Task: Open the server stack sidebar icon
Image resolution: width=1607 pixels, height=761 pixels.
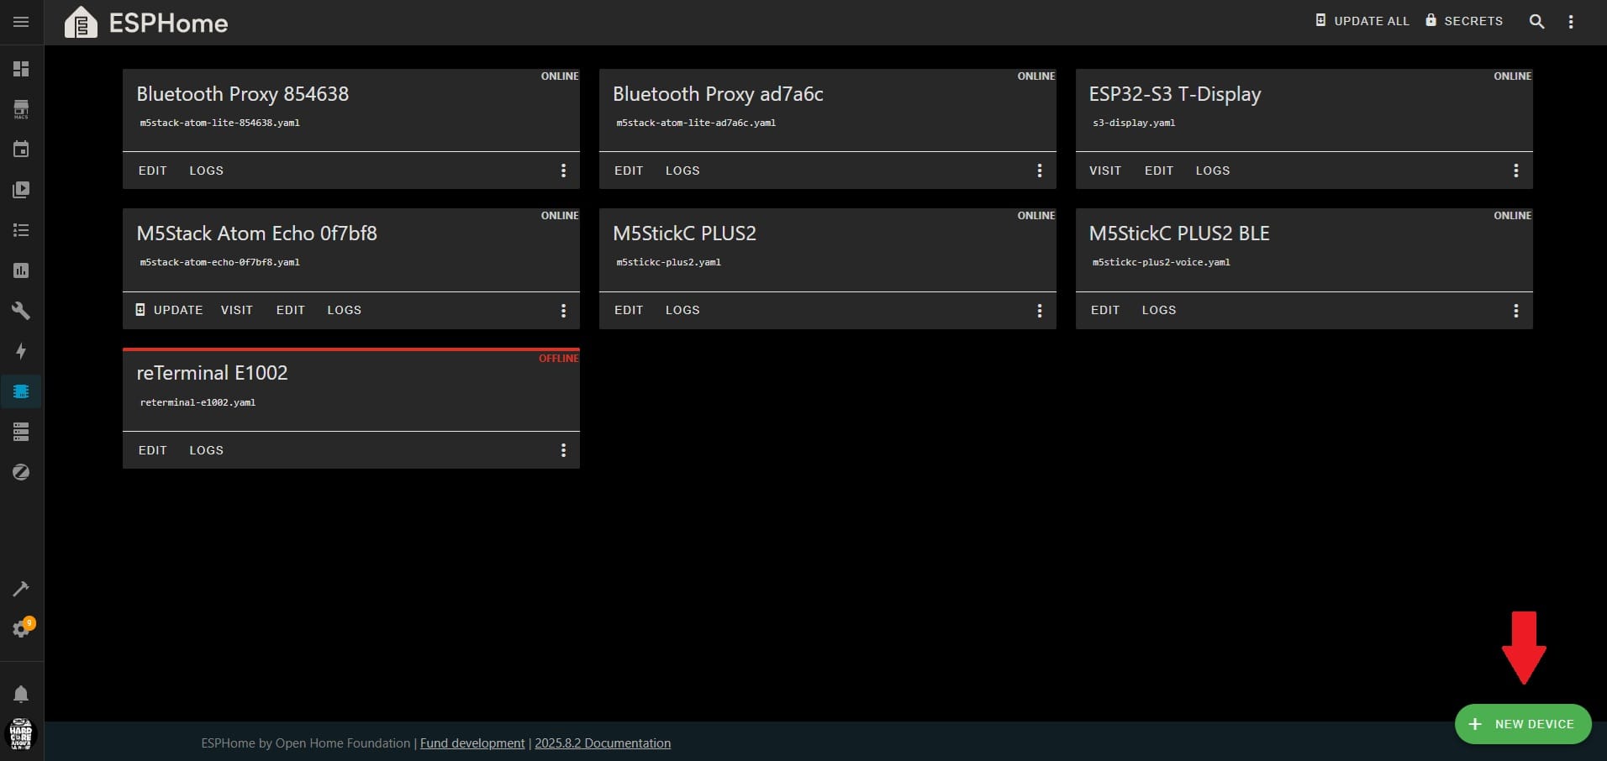Action: click(x=21, y=432)
